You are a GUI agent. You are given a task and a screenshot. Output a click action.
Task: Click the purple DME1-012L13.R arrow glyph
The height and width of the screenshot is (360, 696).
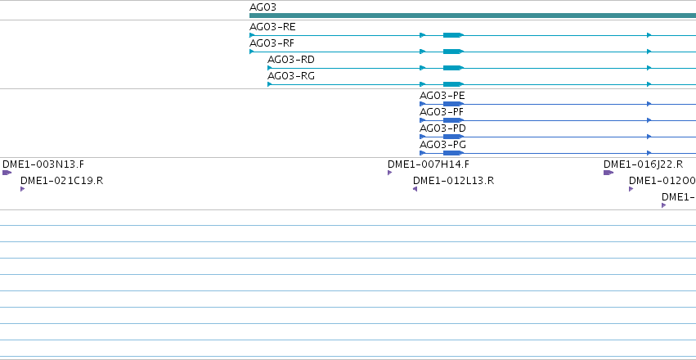pos(415,189)
